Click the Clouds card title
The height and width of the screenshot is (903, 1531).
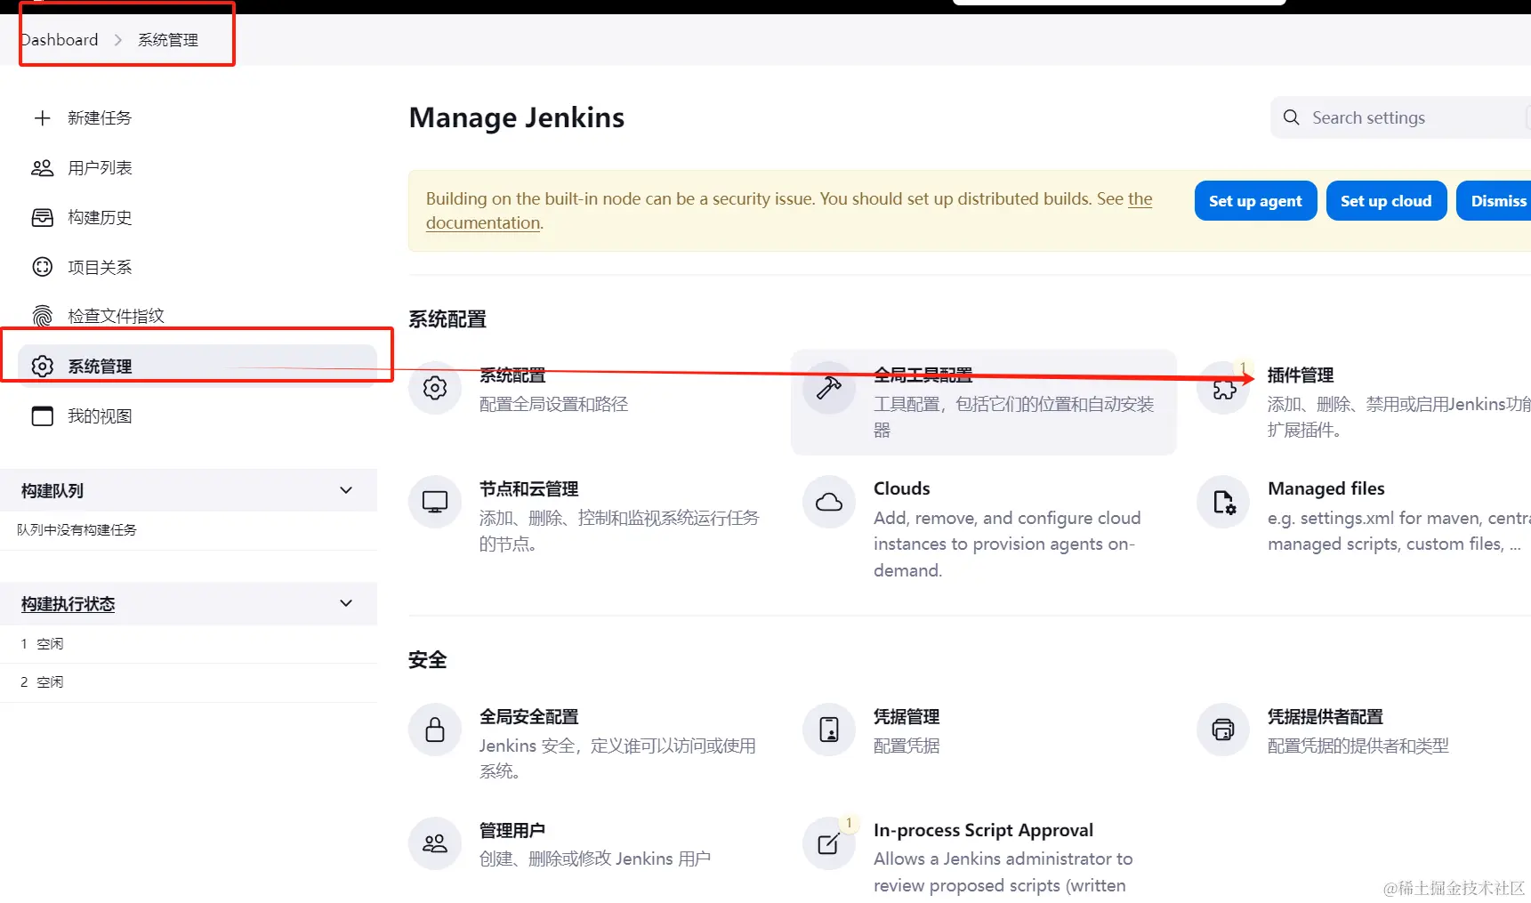[x=902, y=488]
